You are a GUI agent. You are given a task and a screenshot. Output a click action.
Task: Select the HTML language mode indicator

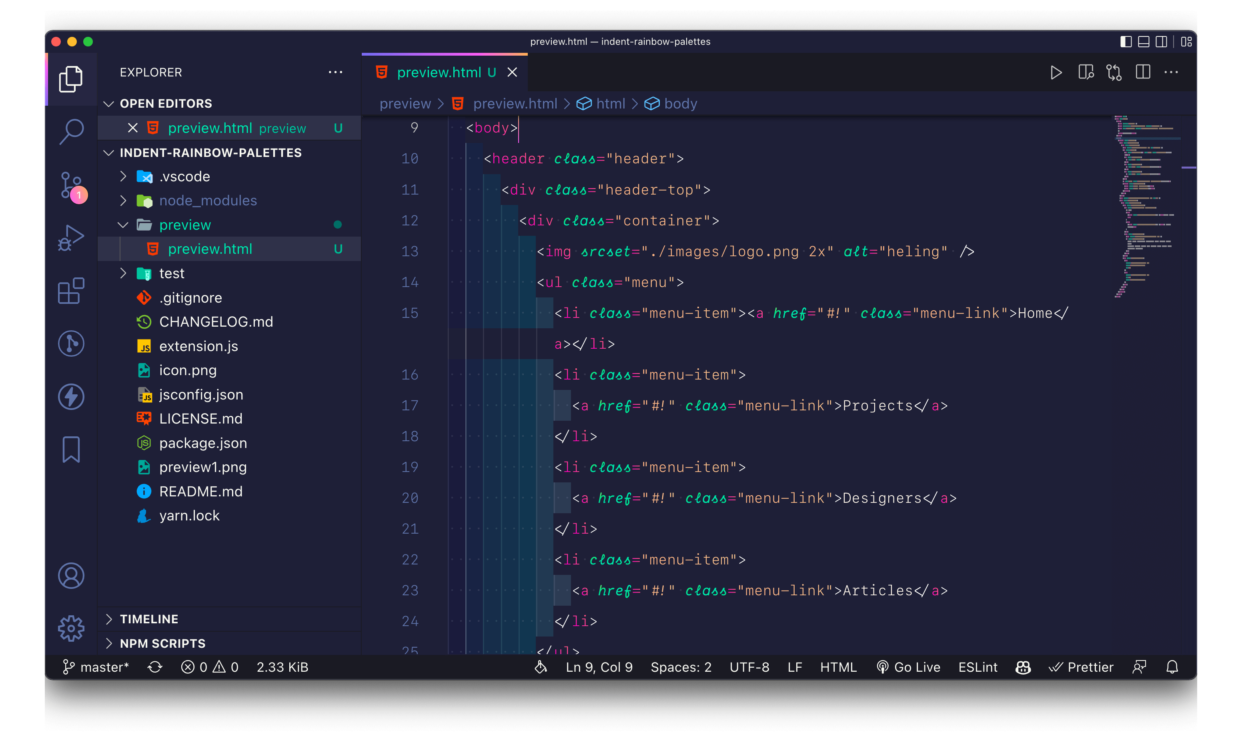(840, 667)
